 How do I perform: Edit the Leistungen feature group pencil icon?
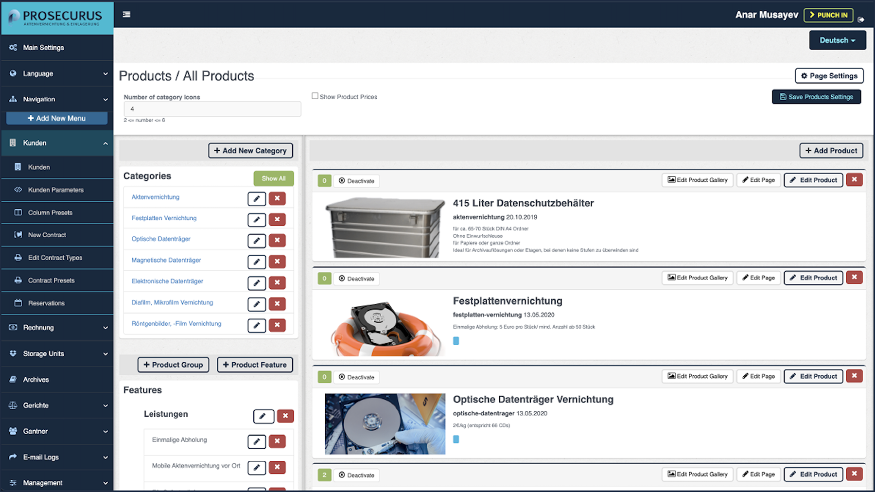pyautogui.click(x=263, y=416)
